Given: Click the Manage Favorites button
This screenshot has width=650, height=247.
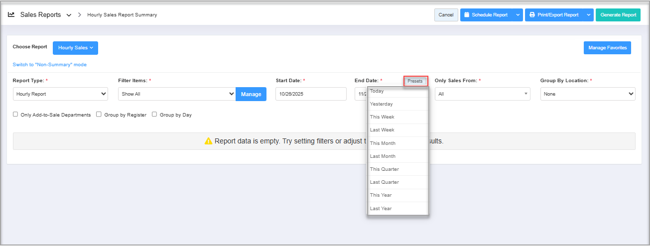Looking at the screenshot, I should [x=607, y=48].
